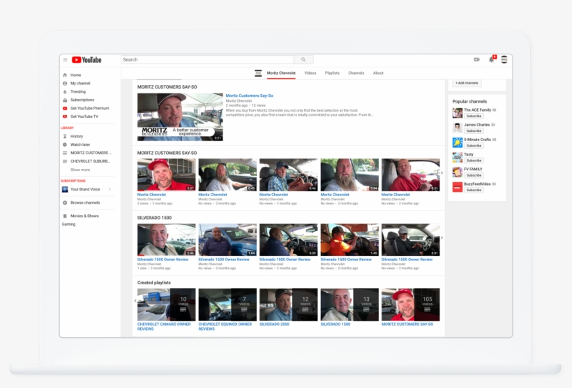Screen dimensions: 572x388
Task: Open the Silverado 1500 playlist thumbnail with 13 videos
Action: [349, 304]
